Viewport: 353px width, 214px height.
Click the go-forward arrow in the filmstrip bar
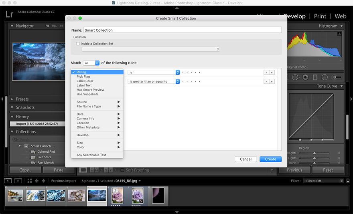44,181
